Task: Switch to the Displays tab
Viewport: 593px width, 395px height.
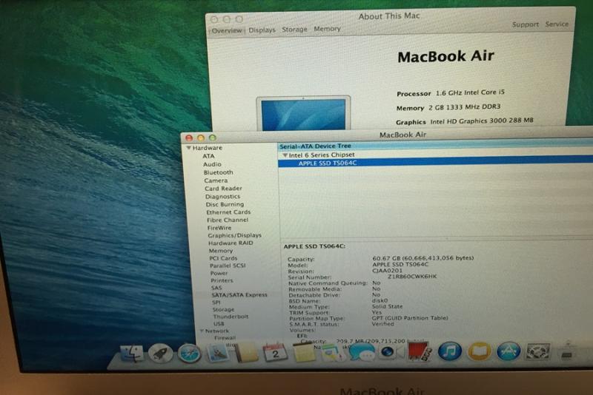Action: point(262,30)
